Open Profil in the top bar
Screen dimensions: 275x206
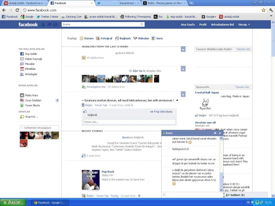coord(203,24)
